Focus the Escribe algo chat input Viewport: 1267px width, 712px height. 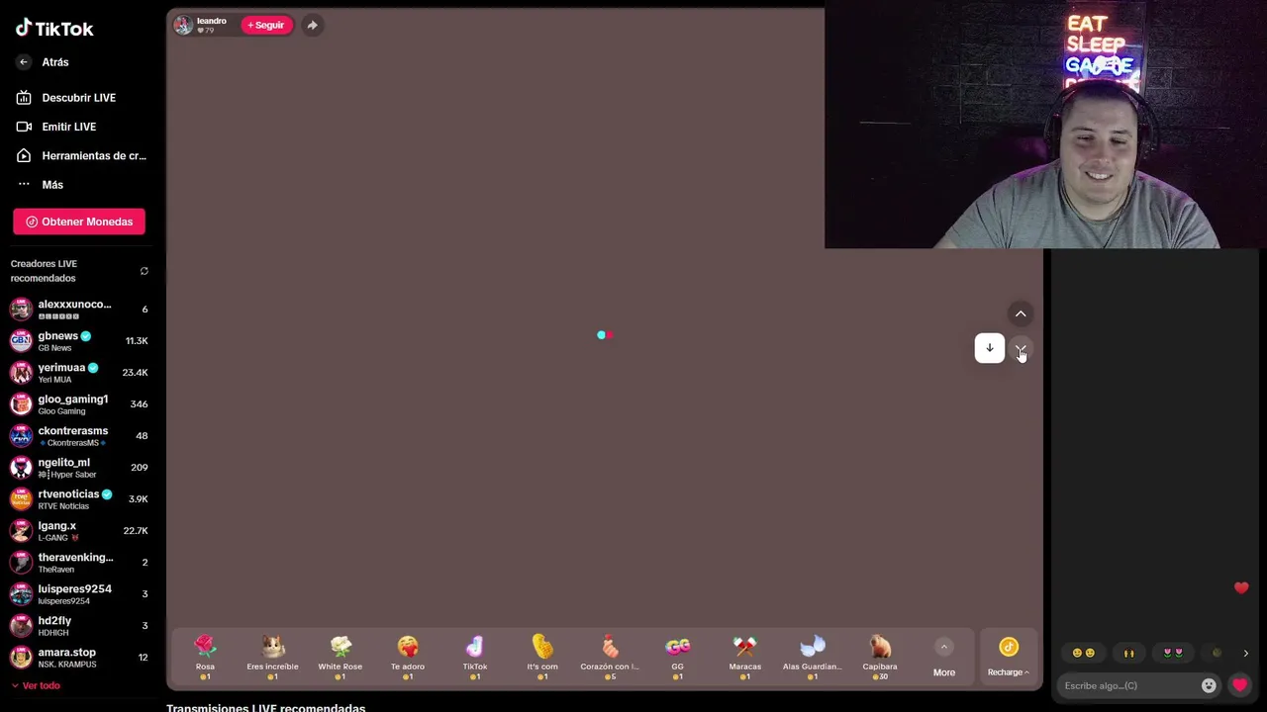[1128, 685]
